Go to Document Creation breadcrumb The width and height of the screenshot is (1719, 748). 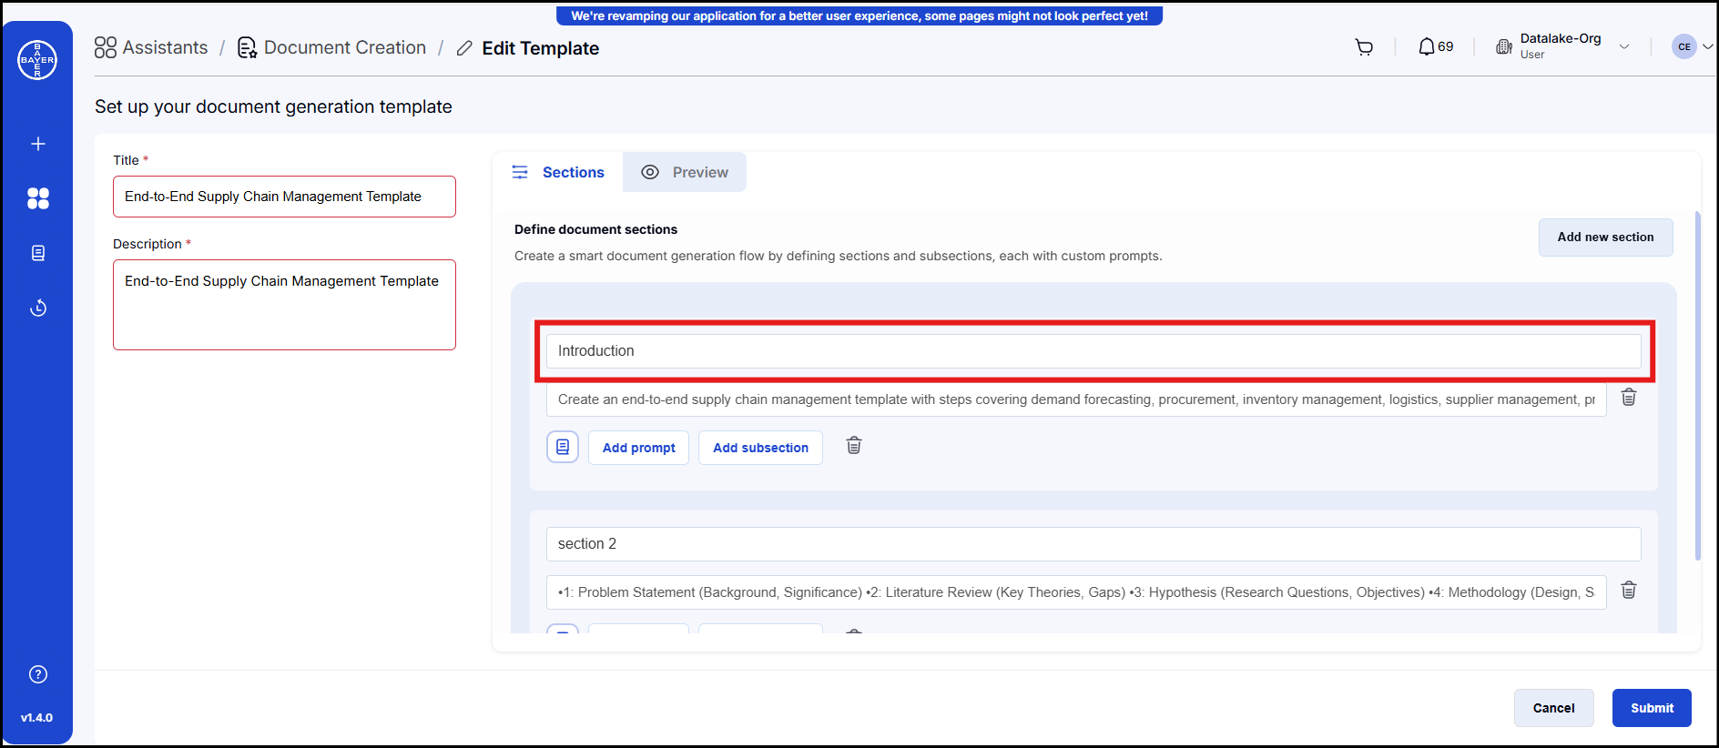(x=332, y=47)
